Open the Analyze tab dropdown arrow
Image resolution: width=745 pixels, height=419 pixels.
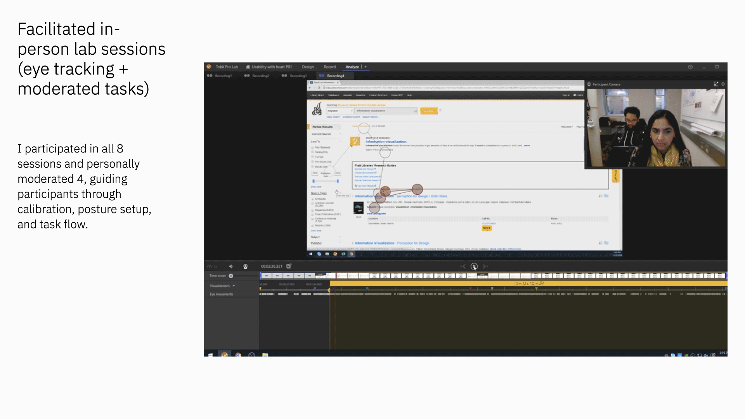tap(366, 67)
